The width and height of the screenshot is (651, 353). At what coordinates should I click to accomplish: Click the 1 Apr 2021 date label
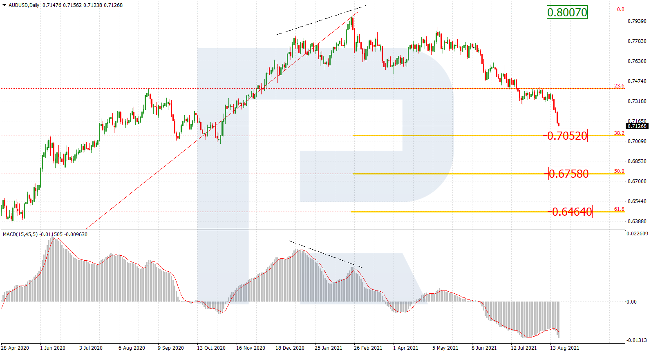tap(406, 348)
